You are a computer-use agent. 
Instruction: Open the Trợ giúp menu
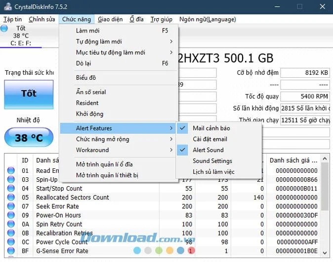pyautogui.click(x=162, y=19)
